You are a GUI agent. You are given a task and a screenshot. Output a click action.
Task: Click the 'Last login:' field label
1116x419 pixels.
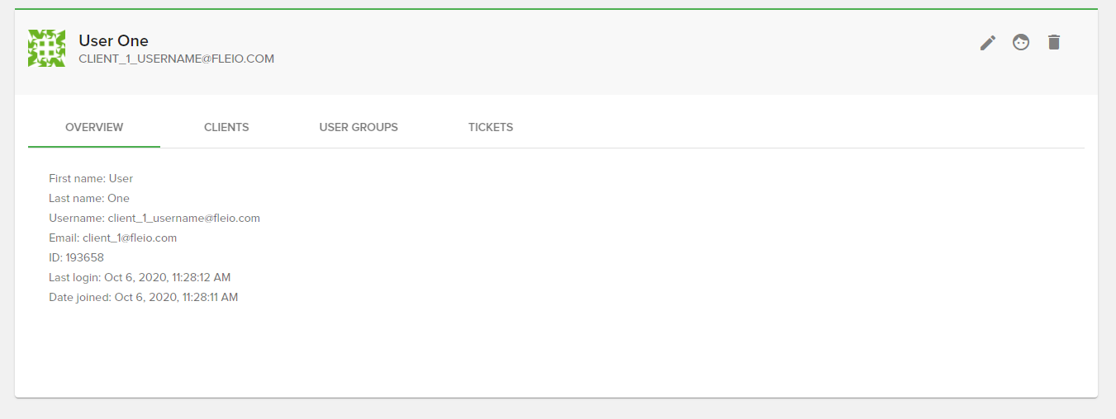75,277
